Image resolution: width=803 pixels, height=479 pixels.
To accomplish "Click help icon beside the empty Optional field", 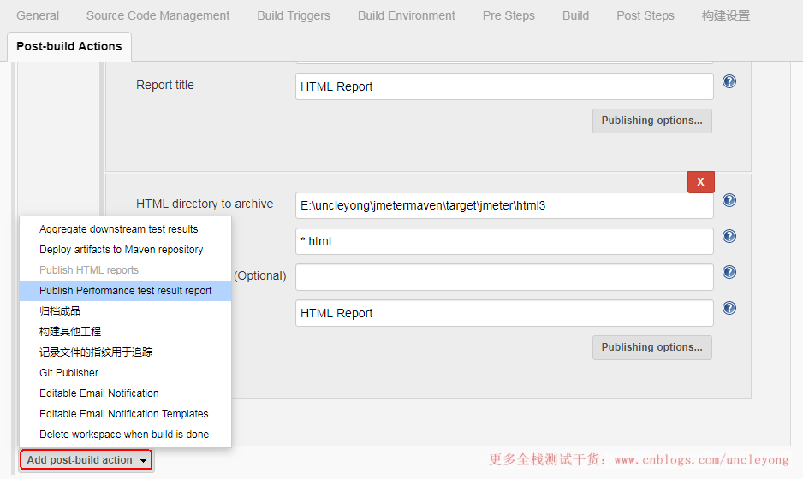I will pyautogui.click(x=729, y=272).
